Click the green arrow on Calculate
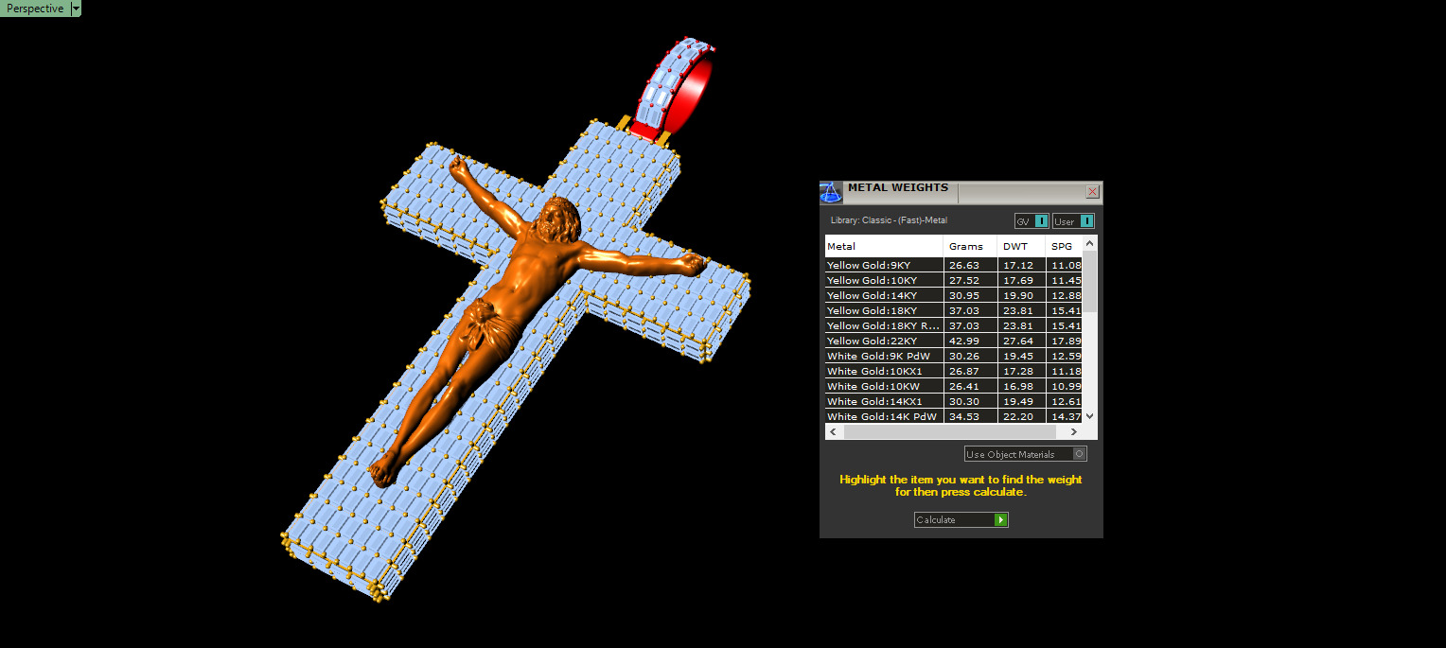This screenshot has height=648, width=1446. coord(1001,519)
